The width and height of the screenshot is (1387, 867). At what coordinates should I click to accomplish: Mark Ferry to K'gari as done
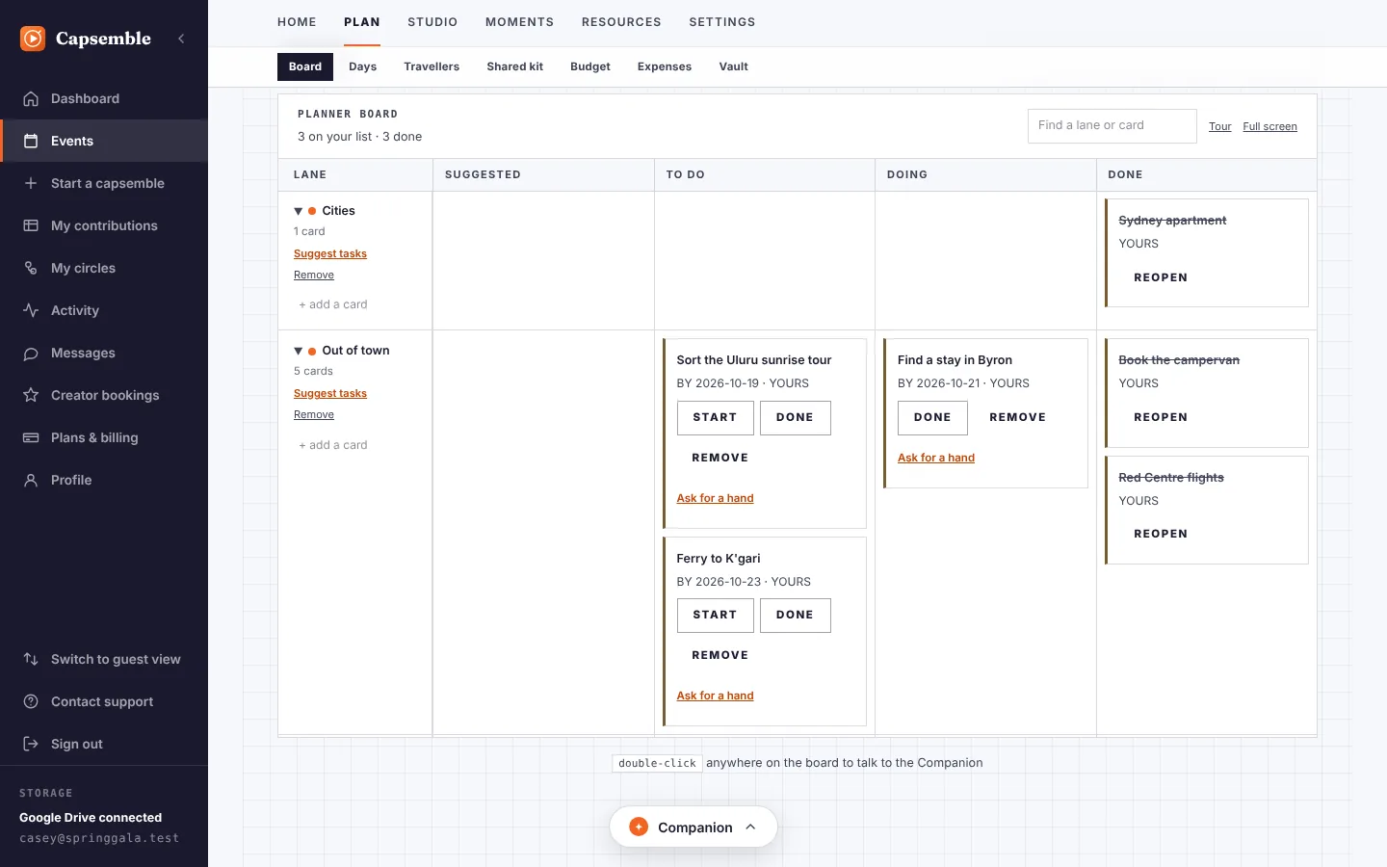click(795, 615)
